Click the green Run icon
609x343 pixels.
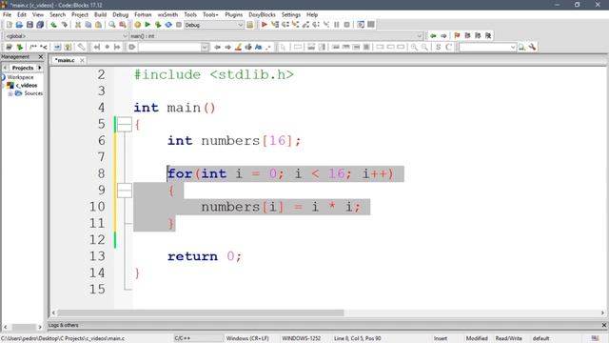(147, 25)
